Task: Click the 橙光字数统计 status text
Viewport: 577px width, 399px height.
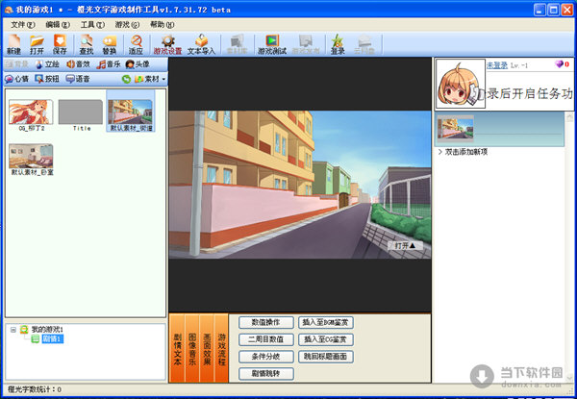Action: coord(35,389)
